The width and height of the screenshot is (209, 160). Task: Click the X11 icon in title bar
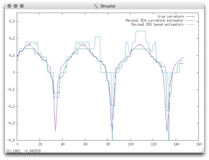tap(96, 6)
